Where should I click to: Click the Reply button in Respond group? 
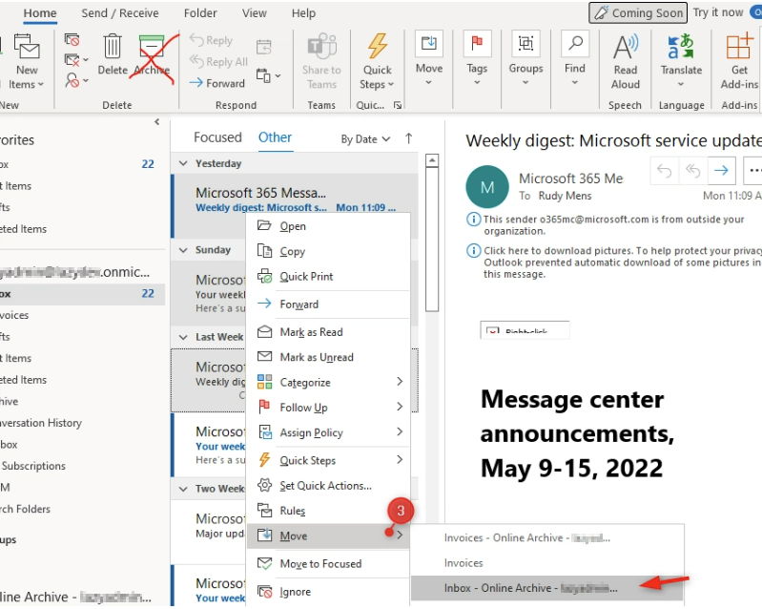212,40
